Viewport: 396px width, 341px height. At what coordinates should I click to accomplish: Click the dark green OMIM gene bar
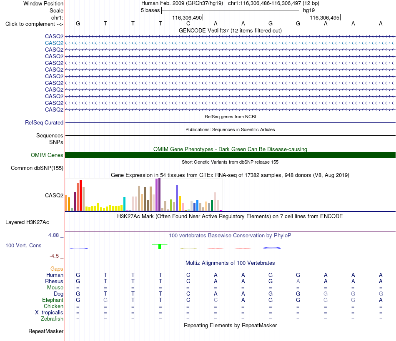(230, 155)
